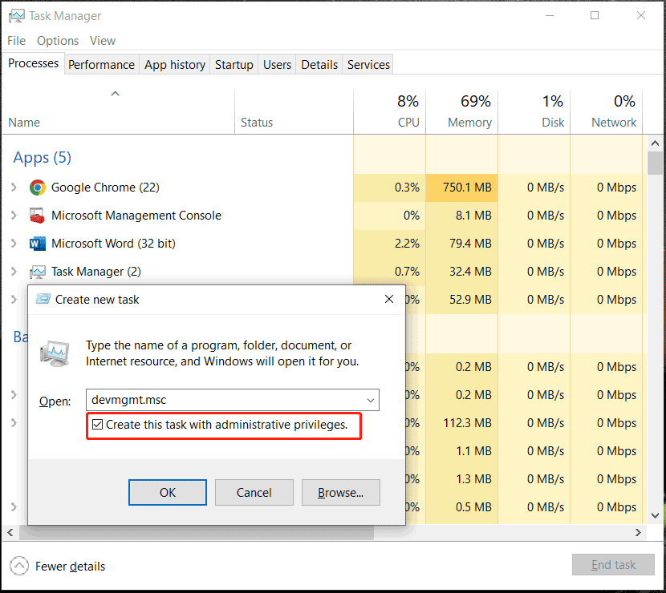
Task: Uncheck Create this task with administrative privileges
Action: click(96, 426)
